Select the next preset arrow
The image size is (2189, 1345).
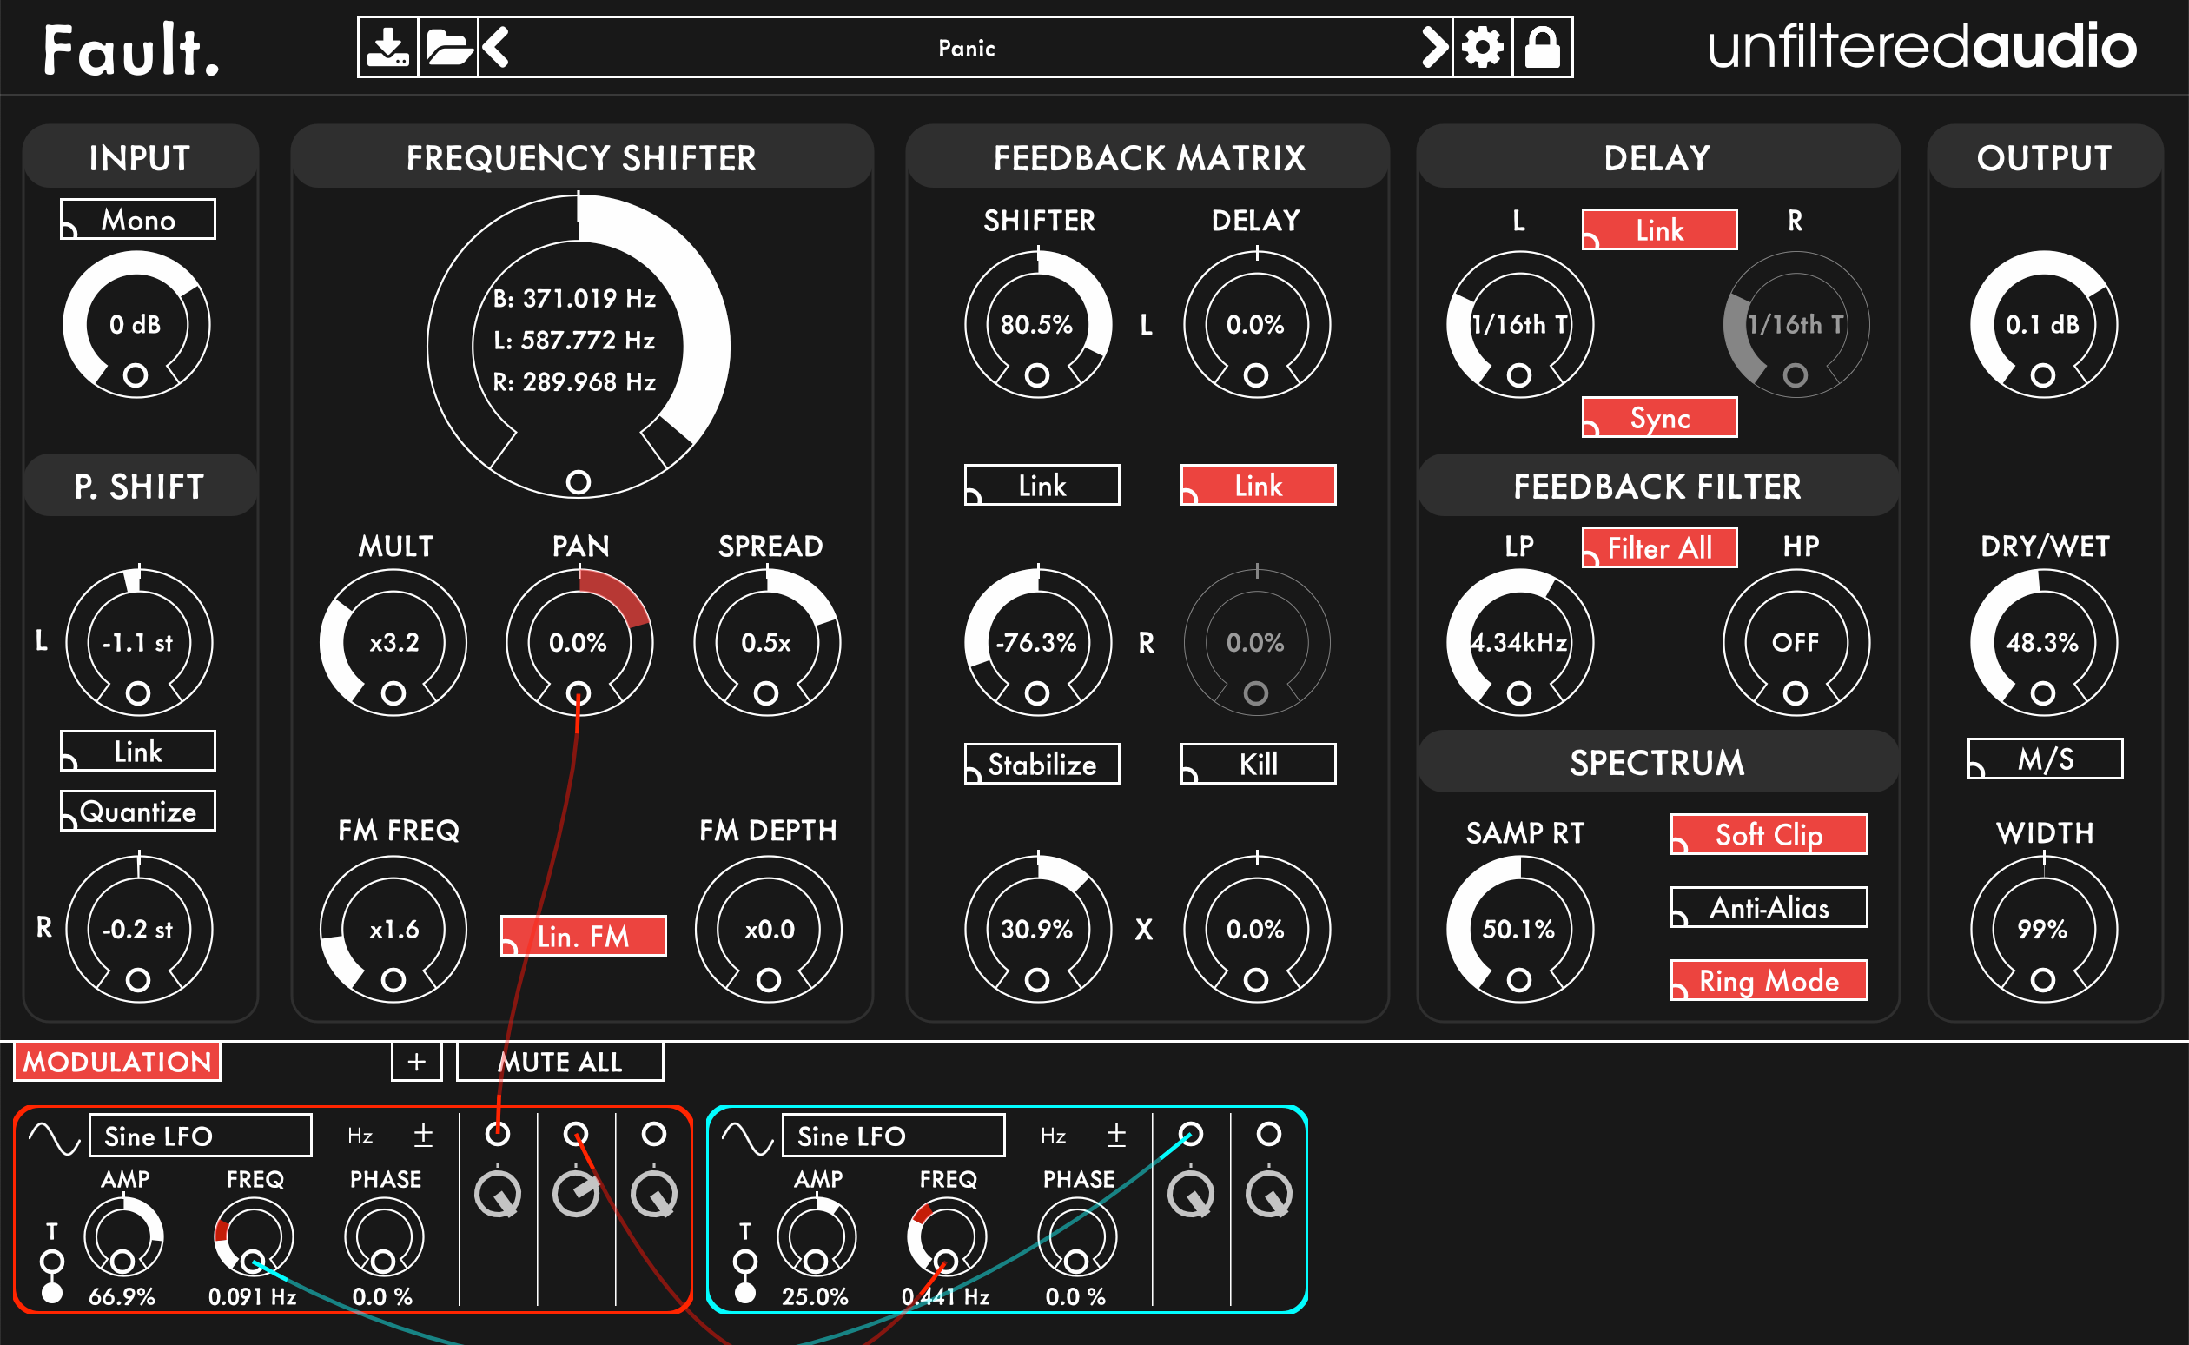point(1435,48)
